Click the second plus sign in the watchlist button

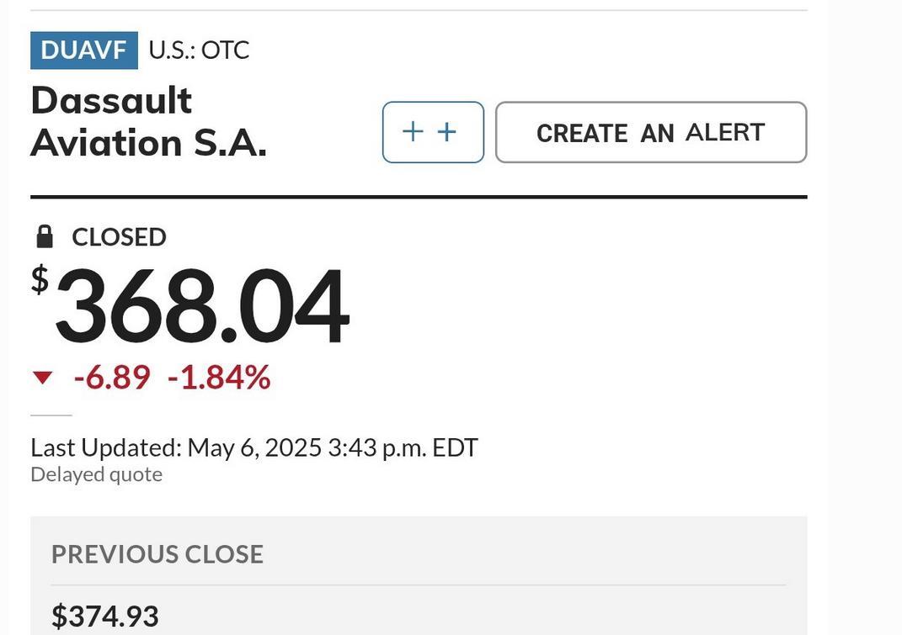tap(447, 131)
